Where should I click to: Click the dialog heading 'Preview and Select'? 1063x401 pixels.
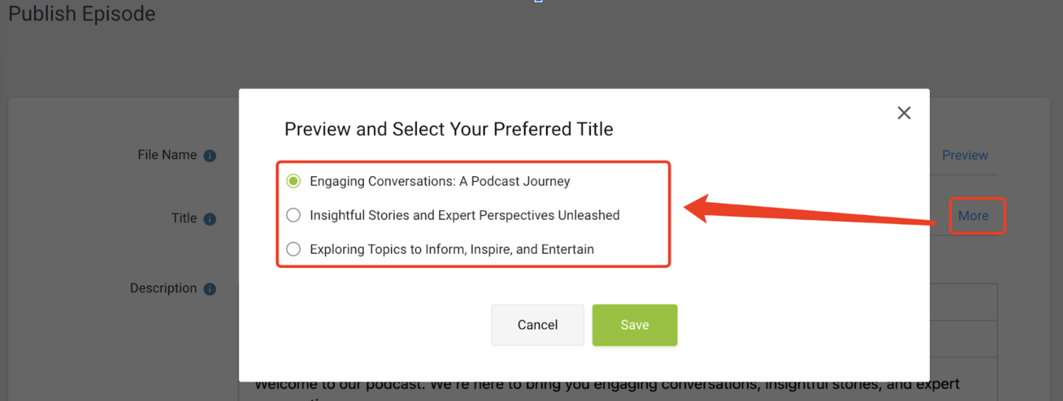coord(448,129)
